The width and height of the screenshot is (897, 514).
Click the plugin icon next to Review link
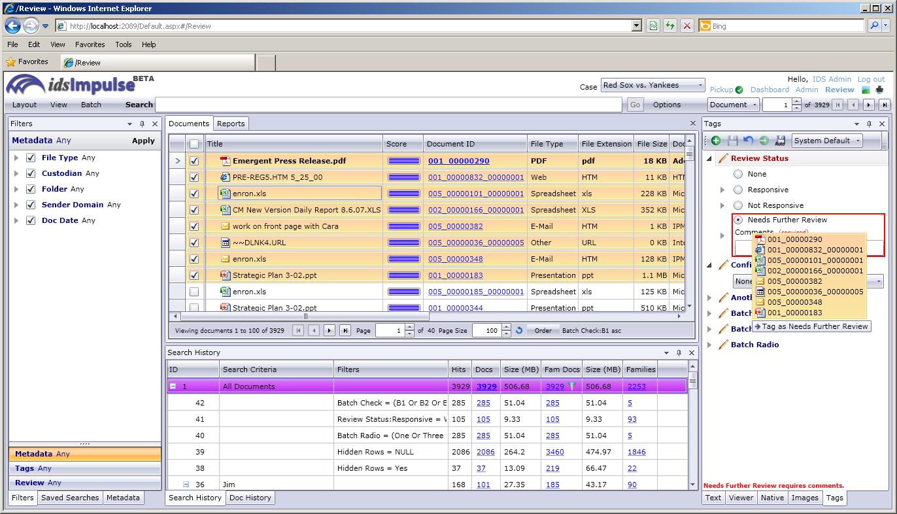pos(879,90)
